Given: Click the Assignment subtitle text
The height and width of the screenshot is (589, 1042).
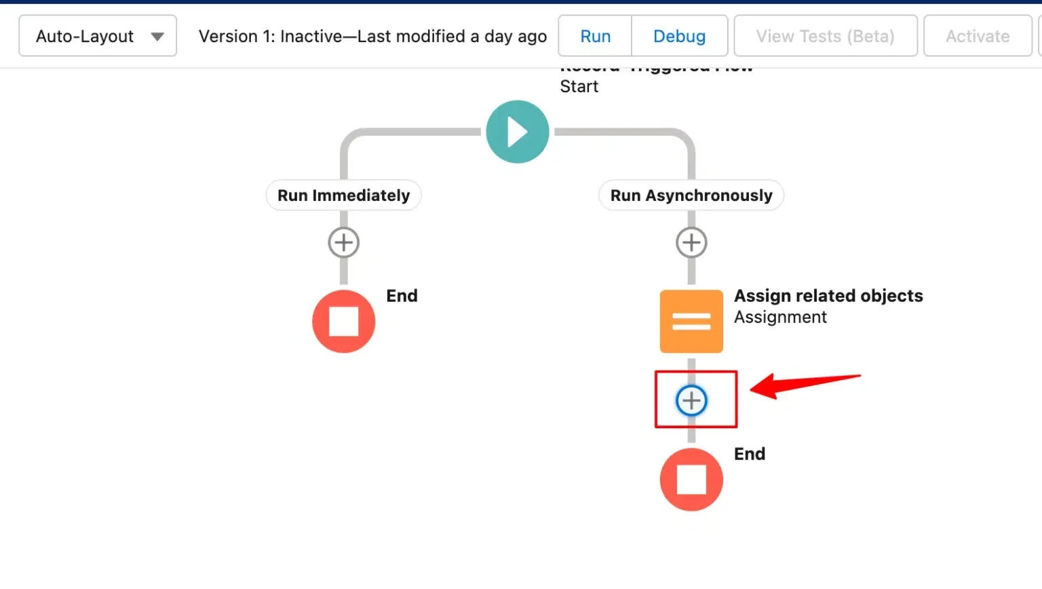Looking at the screenshot, I should point(780,317).
